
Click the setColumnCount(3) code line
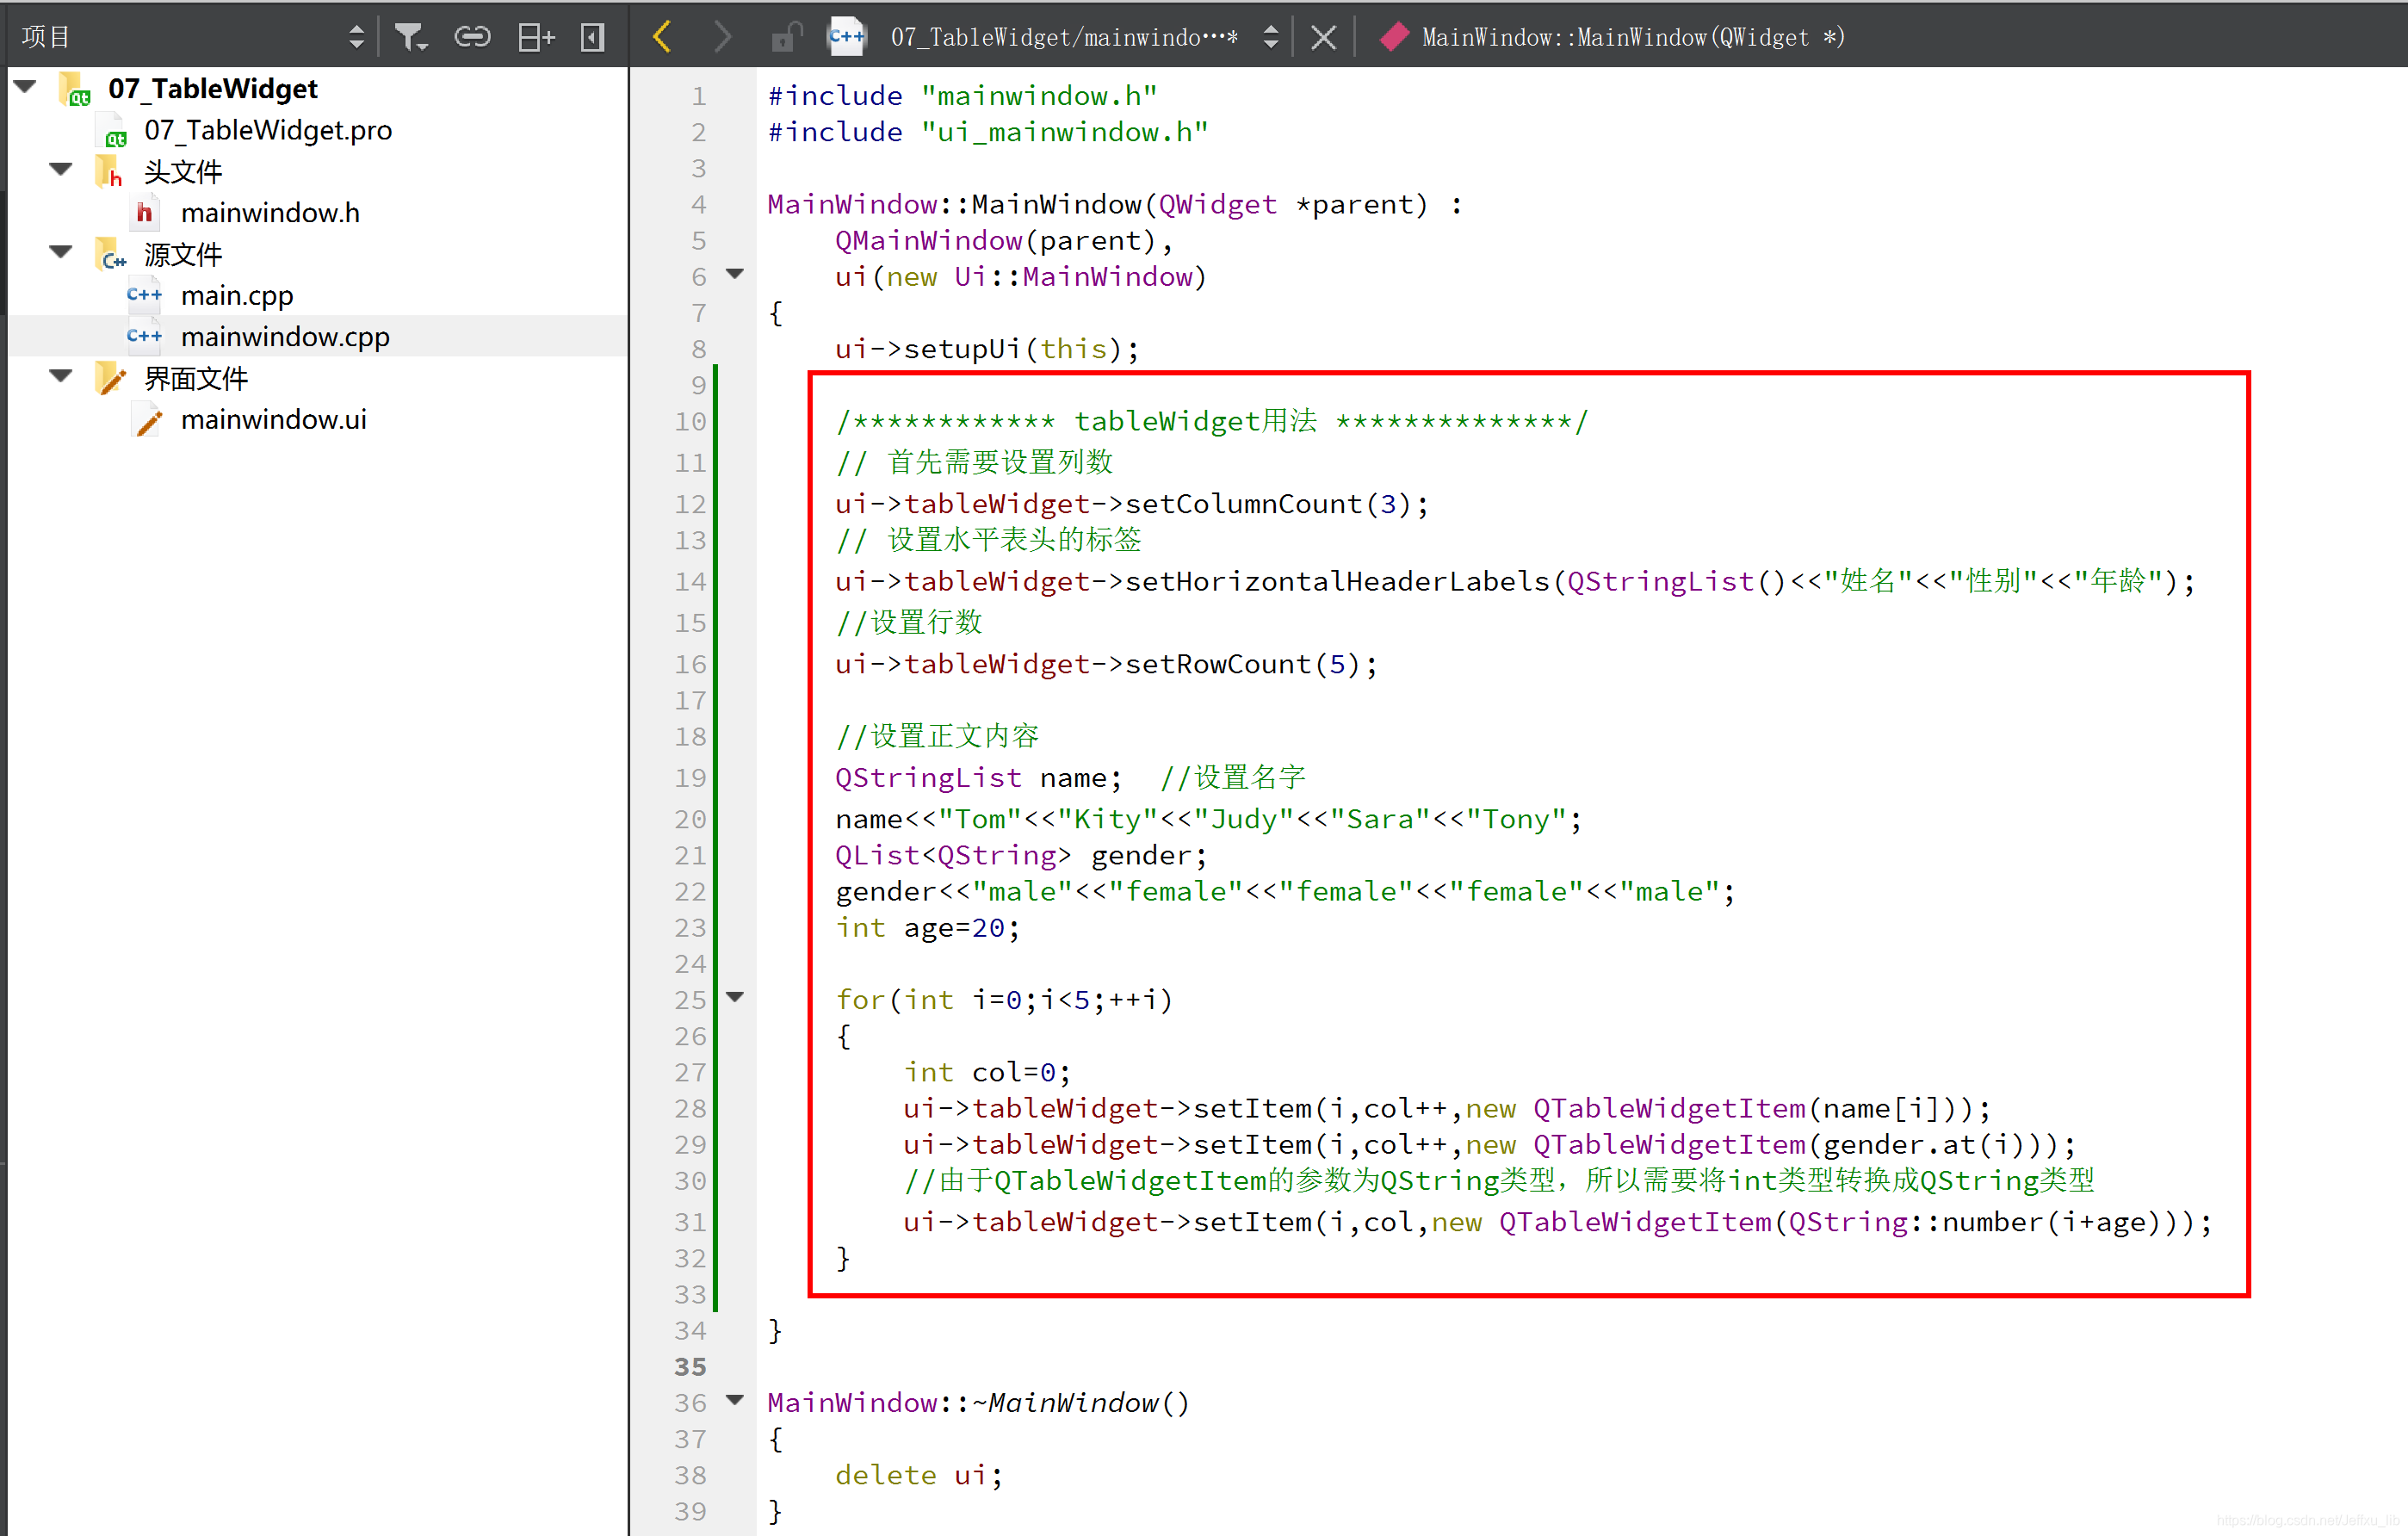point(1132,504)
